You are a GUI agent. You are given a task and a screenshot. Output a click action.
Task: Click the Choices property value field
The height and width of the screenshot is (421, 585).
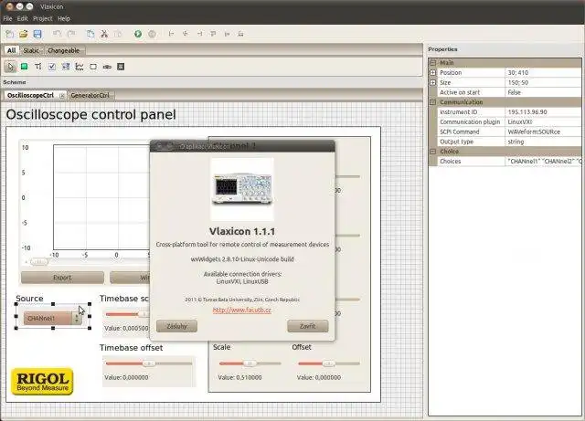[543, 161]
